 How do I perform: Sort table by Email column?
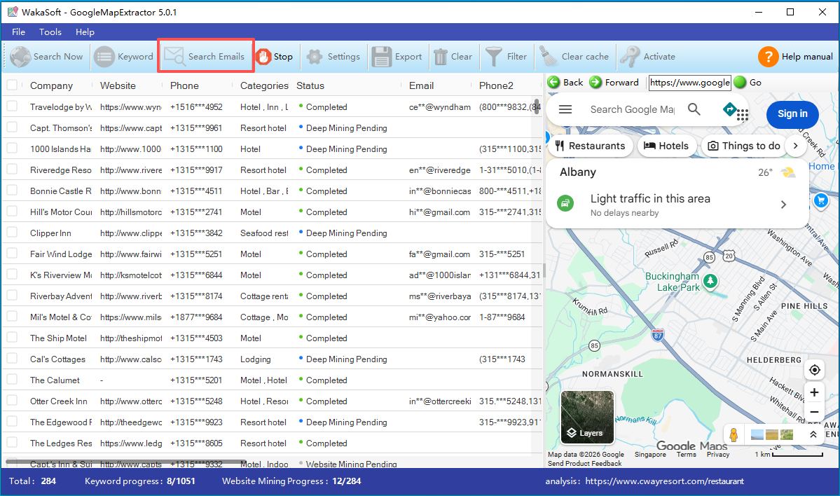coord(421,85)
